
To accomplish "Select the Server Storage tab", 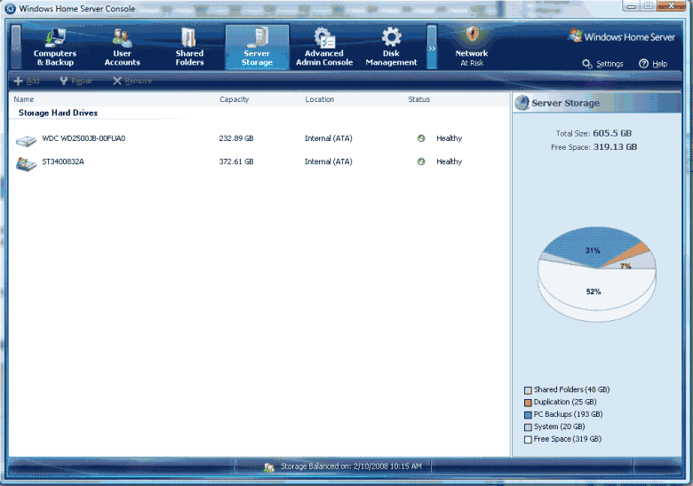I will (257, 47).
